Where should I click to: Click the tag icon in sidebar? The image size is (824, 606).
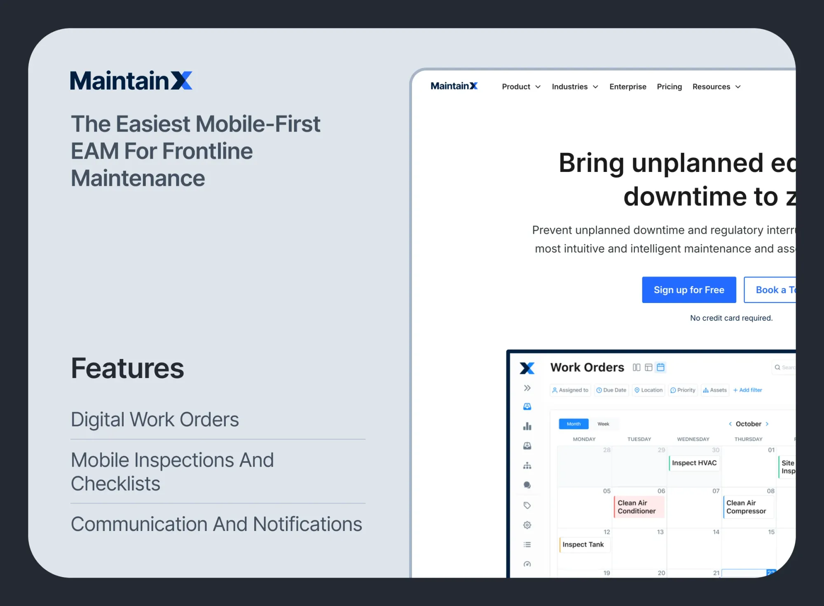(x=527, y=505)
